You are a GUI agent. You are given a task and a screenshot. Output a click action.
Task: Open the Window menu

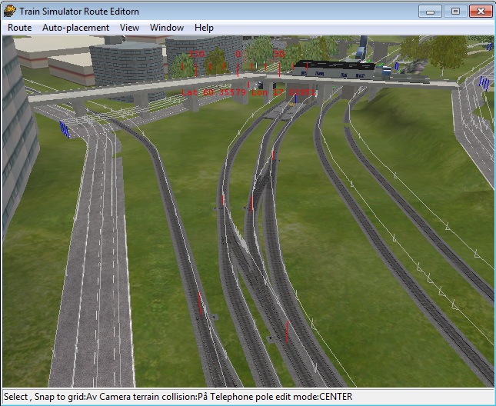click(x=167, y=28)
